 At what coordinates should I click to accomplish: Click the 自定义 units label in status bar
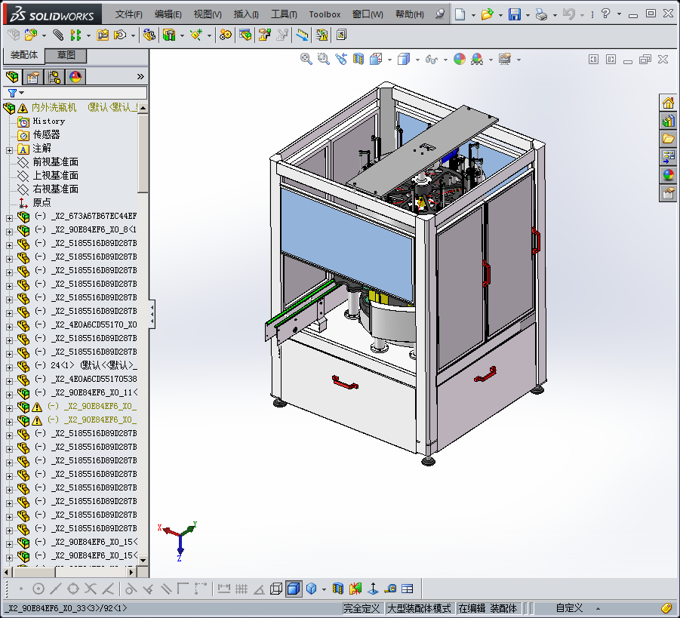point(569,608)
